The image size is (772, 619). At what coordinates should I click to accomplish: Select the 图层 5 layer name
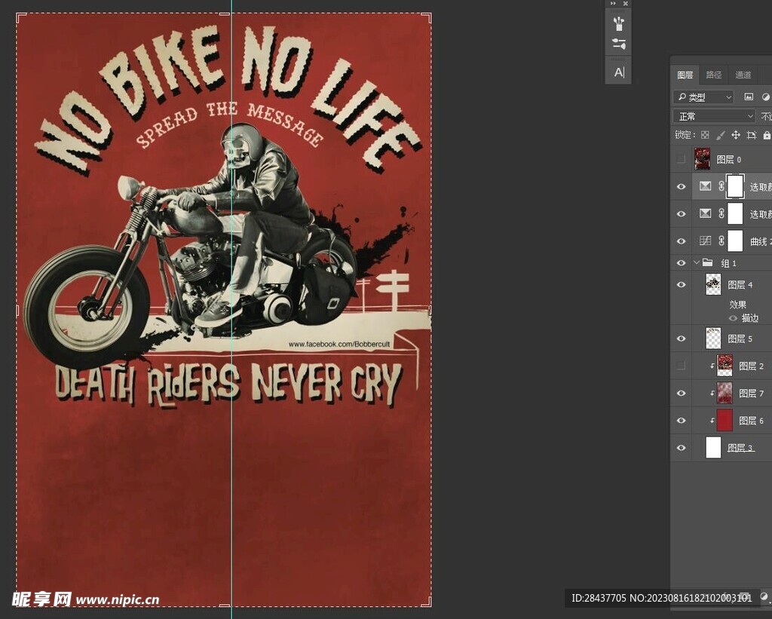point(740,339)
